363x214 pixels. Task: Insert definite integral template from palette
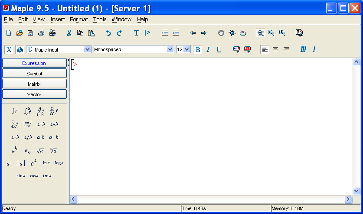click(27, 111)
